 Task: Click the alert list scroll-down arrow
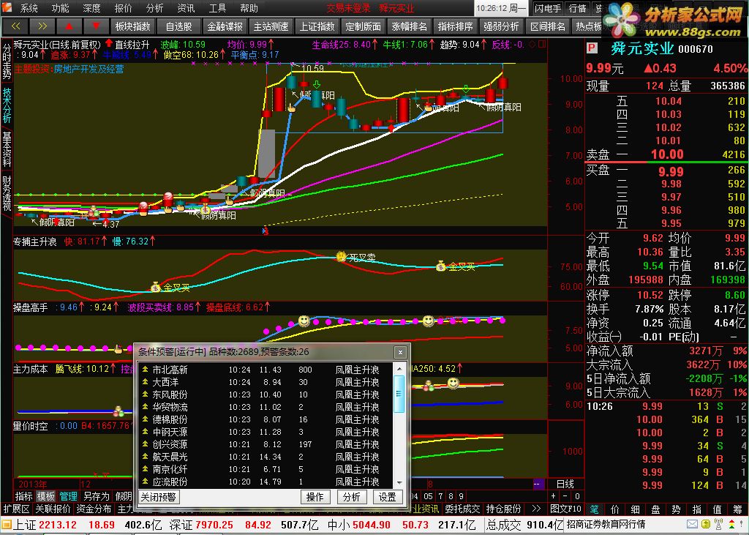[399, 483]
